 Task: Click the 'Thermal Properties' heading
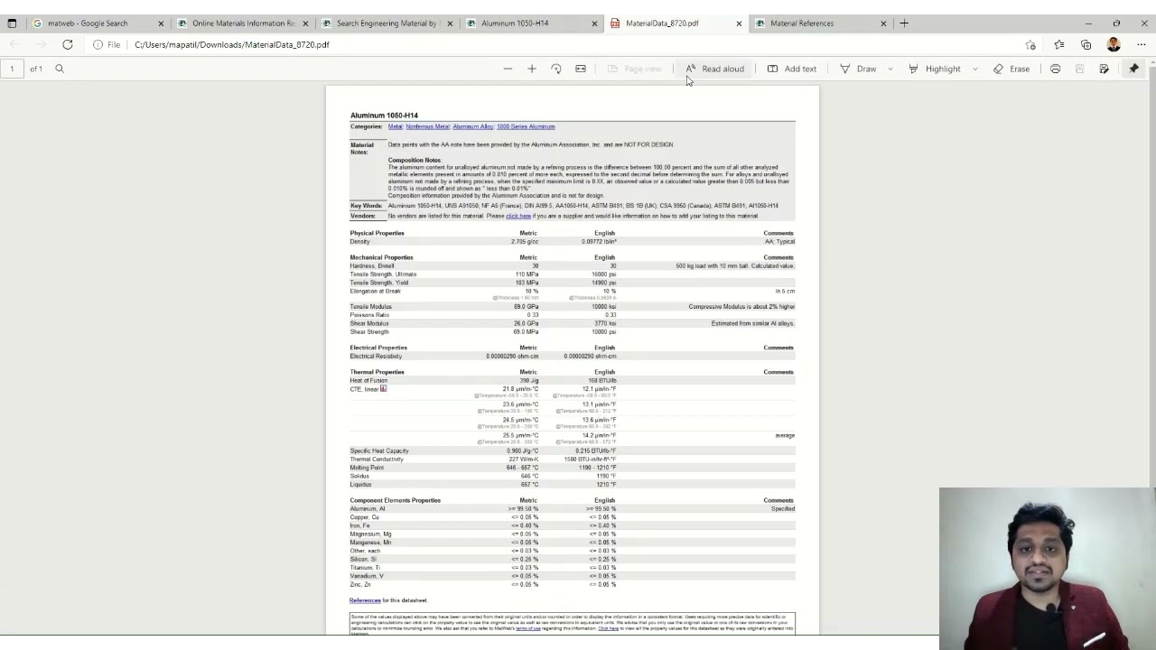pyautogui.click(x=377, y=372)
